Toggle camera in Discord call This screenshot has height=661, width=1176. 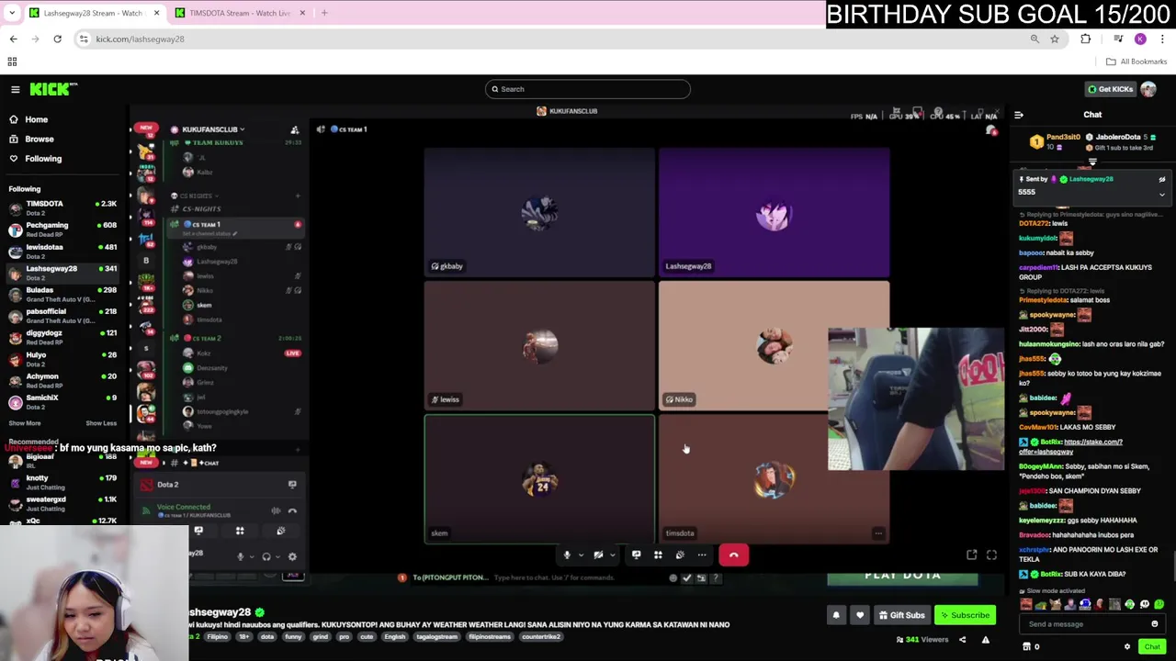point(598,555)
